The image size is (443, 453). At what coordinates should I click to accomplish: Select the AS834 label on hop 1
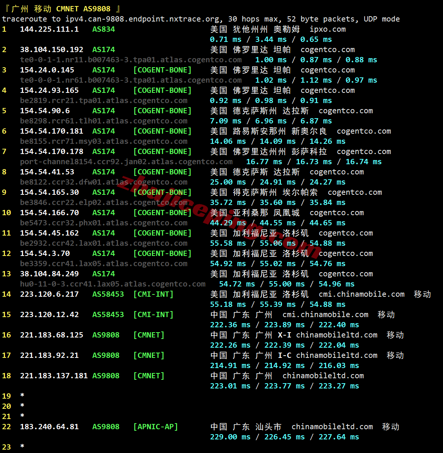(x=103, y=29)
